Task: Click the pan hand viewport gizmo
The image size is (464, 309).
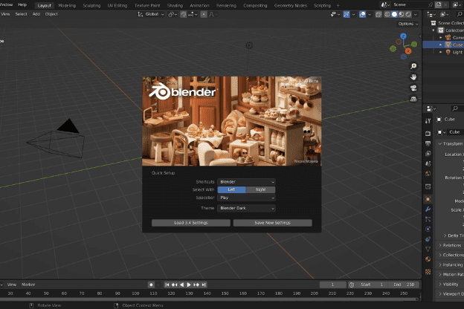Action: 413,77
